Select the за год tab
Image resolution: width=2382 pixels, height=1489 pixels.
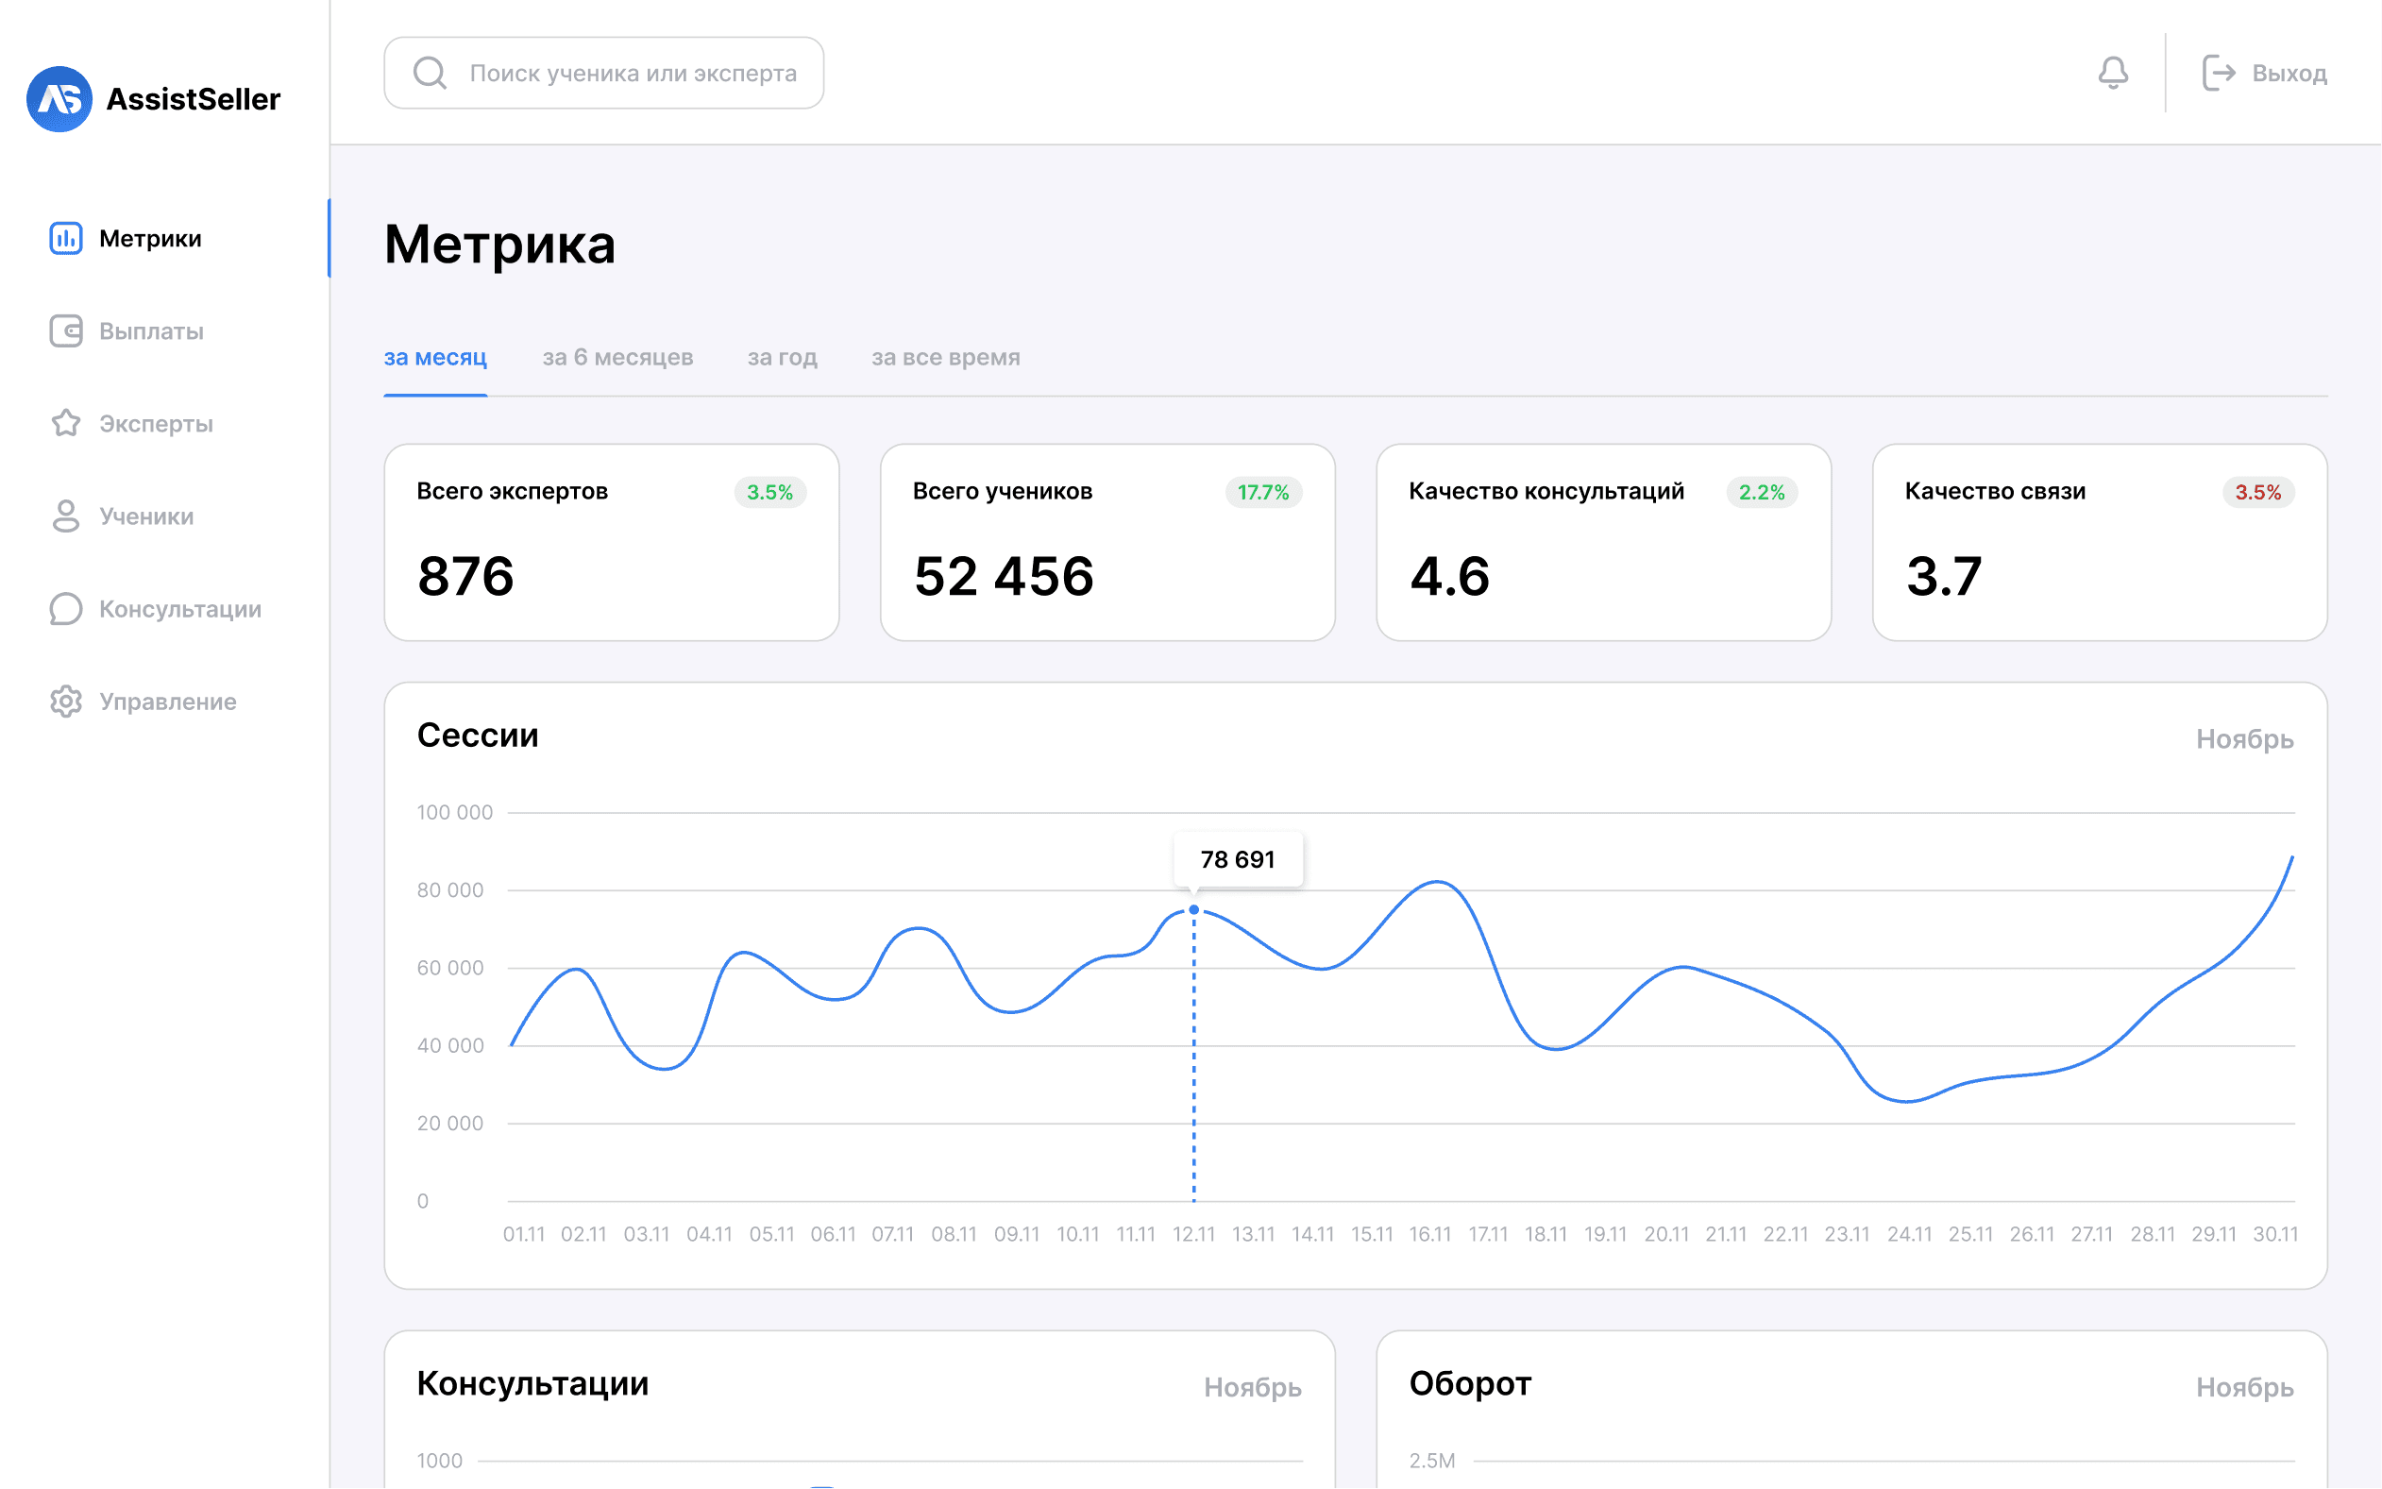coord(782,358)
